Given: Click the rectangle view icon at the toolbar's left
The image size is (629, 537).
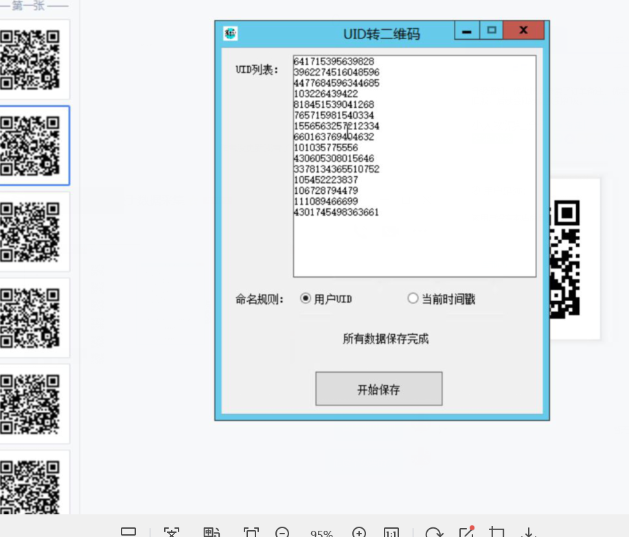Looking at the screenshot, I should tap(128, 531).
